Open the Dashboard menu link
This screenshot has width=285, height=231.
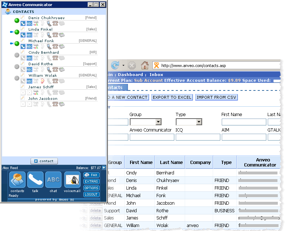click(x=130, y=75)
